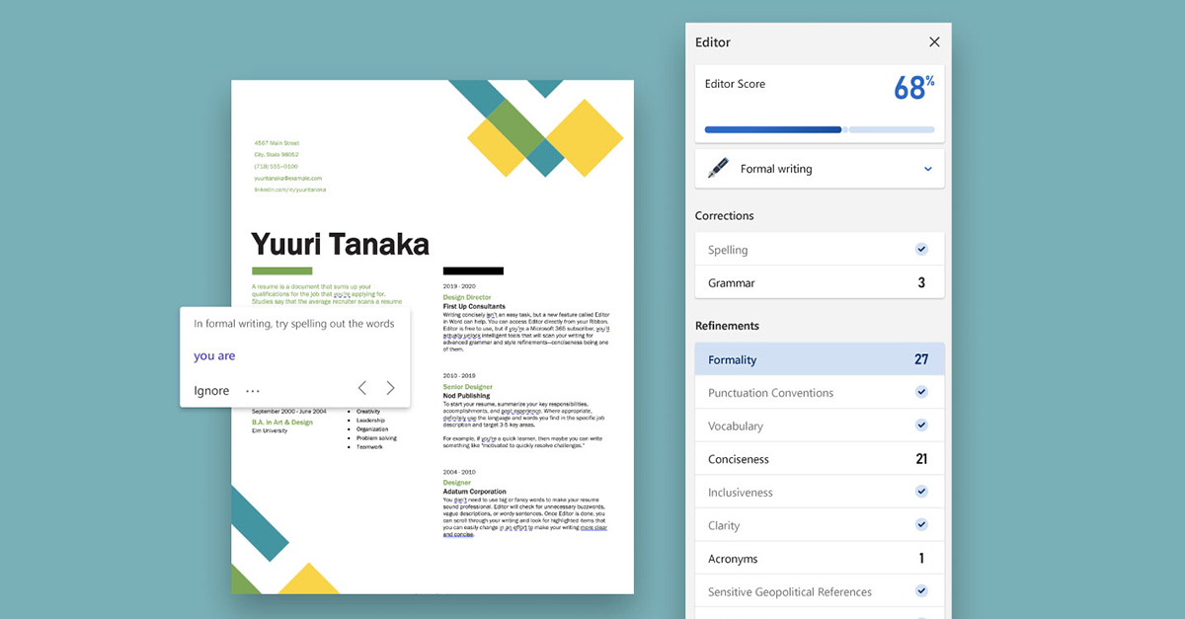Screen dimensions: 1185x619
Task: Click the Leadership skill bullet
Action: (370, 421)
